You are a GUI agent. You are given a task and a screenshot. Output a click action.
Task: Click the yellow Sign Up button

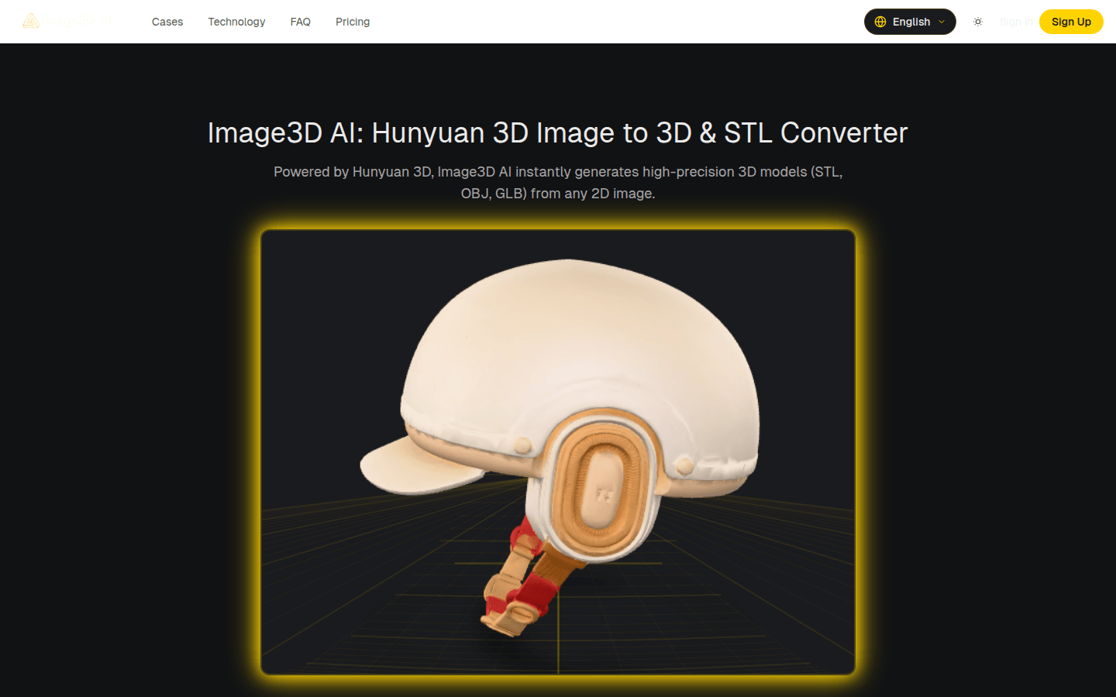[x=1071, y=22]
